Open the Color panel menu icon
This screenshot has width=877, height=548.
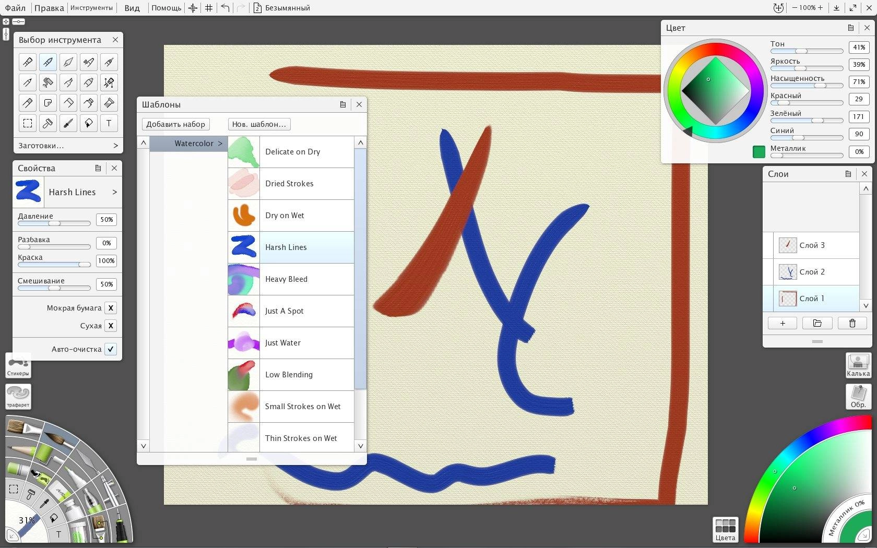coord(851,28)
